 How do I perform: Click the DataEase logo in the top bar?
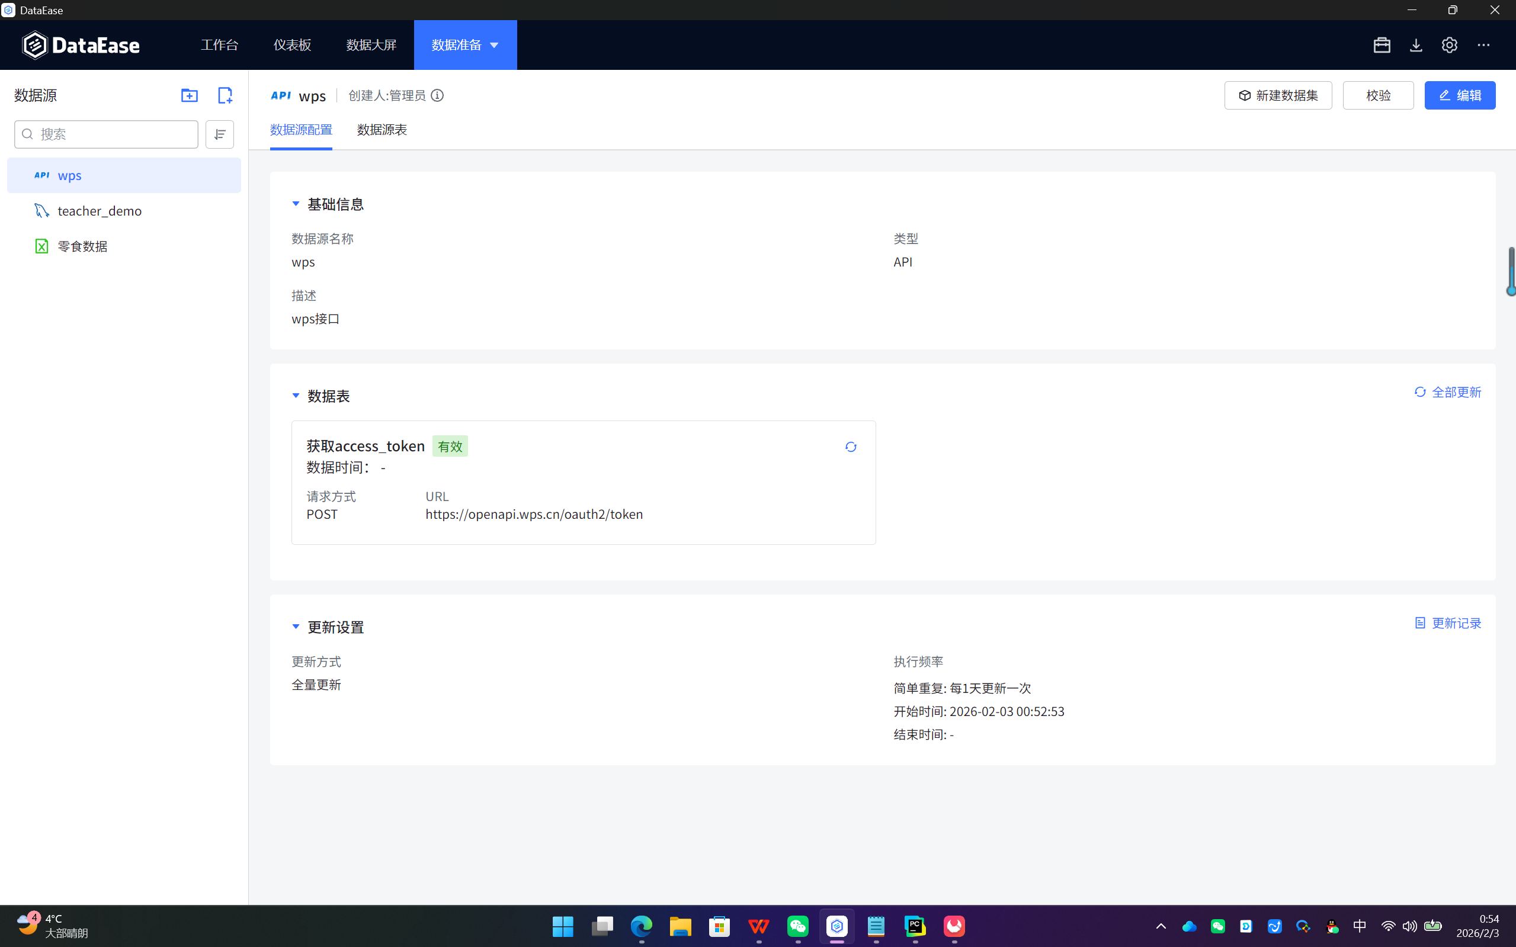click(81, 44)
